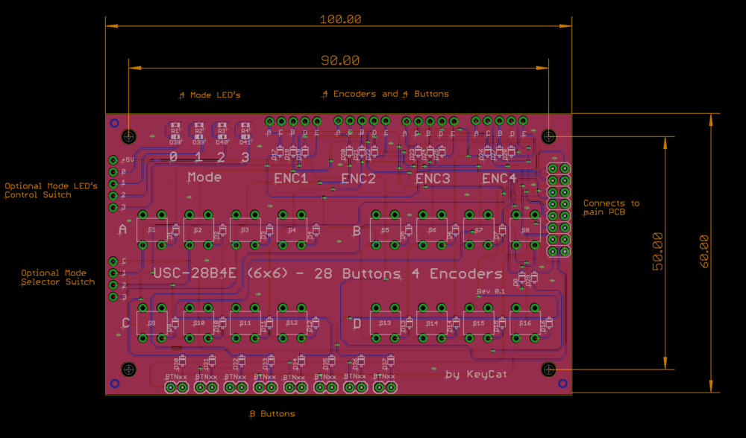Screen dimensions: 746x438
Task: Click the 50.00 vertical dimension value
Action: pos(657,251)
